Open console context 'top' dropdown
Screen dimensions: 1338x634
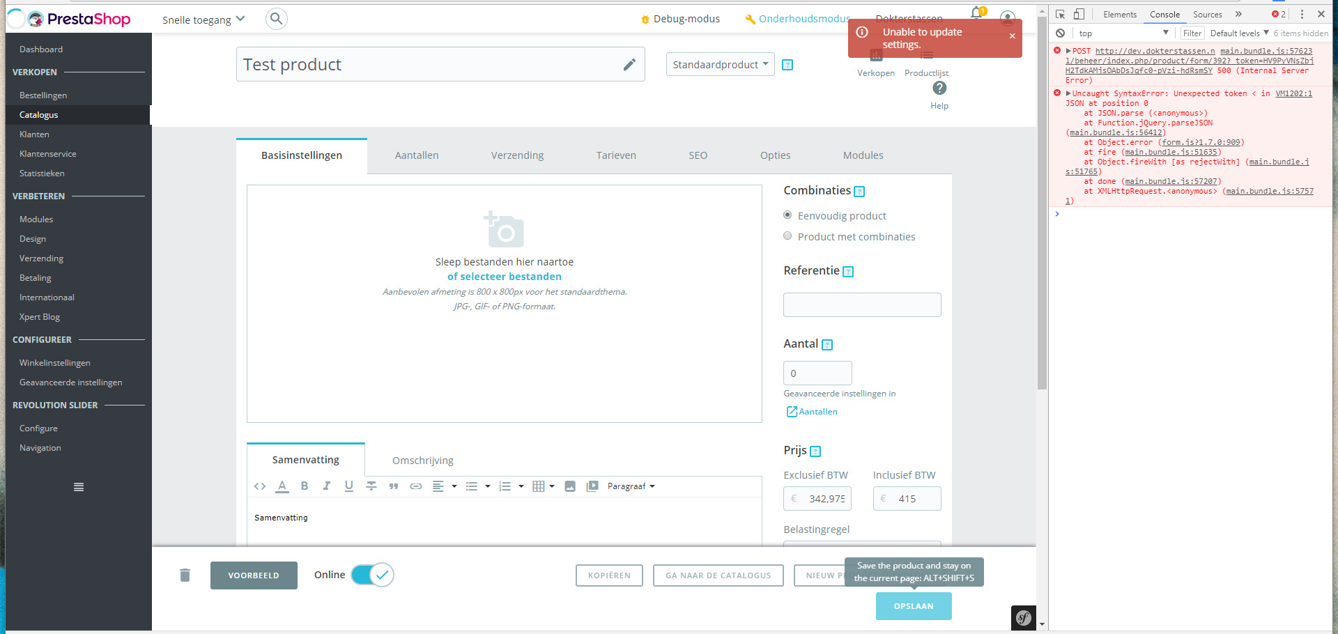[x=1123, y=33]
